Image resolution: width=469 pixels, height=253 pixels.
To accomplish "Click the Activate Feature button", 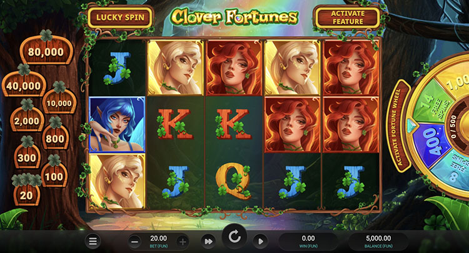I will click(347, 17).
